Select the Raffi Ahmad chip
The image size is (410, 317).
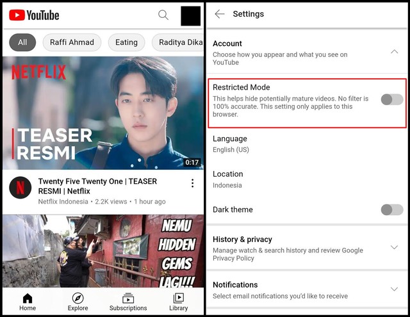coord(72,42)
